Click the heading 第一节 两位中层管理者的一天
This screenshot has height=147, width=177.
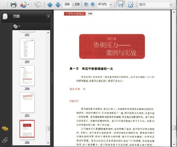click(x=91, y=69)
